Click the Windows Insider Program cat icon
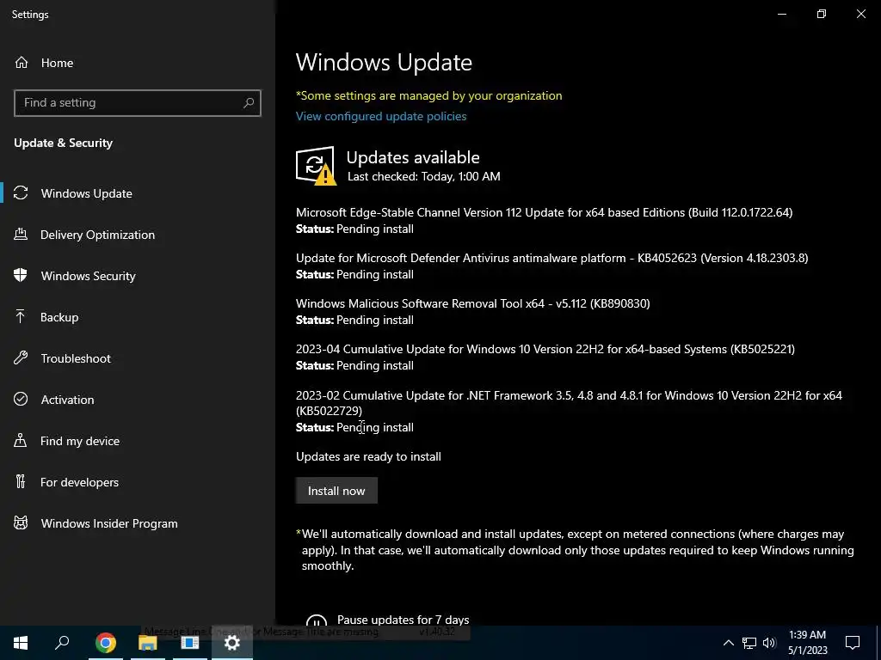881x660 pixels. 21,523
